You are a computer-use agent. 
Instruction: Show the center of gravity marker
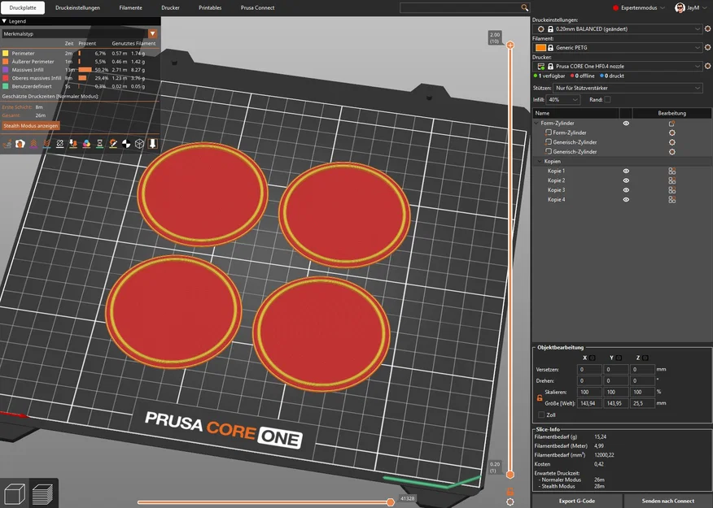pos(126,143)
